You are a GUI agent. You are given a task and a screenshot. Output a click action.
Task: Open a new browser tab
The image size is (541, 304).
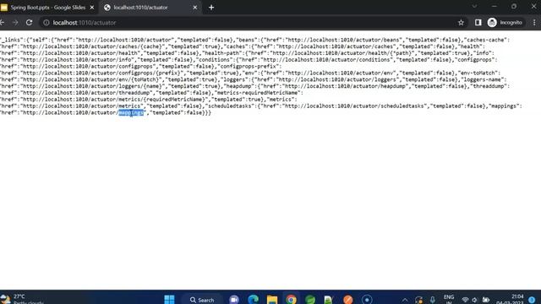211,8
